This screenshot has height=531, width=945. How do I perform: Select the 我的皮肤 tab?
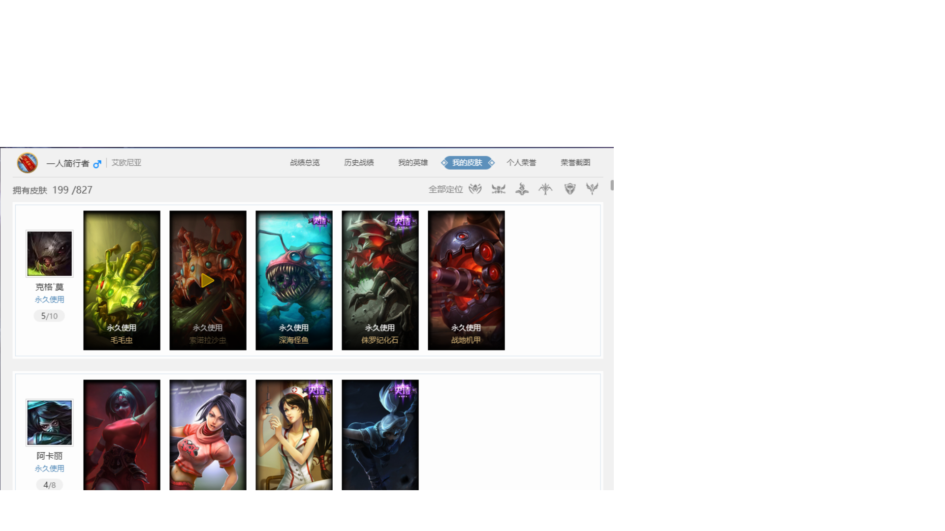coord(468,163)
